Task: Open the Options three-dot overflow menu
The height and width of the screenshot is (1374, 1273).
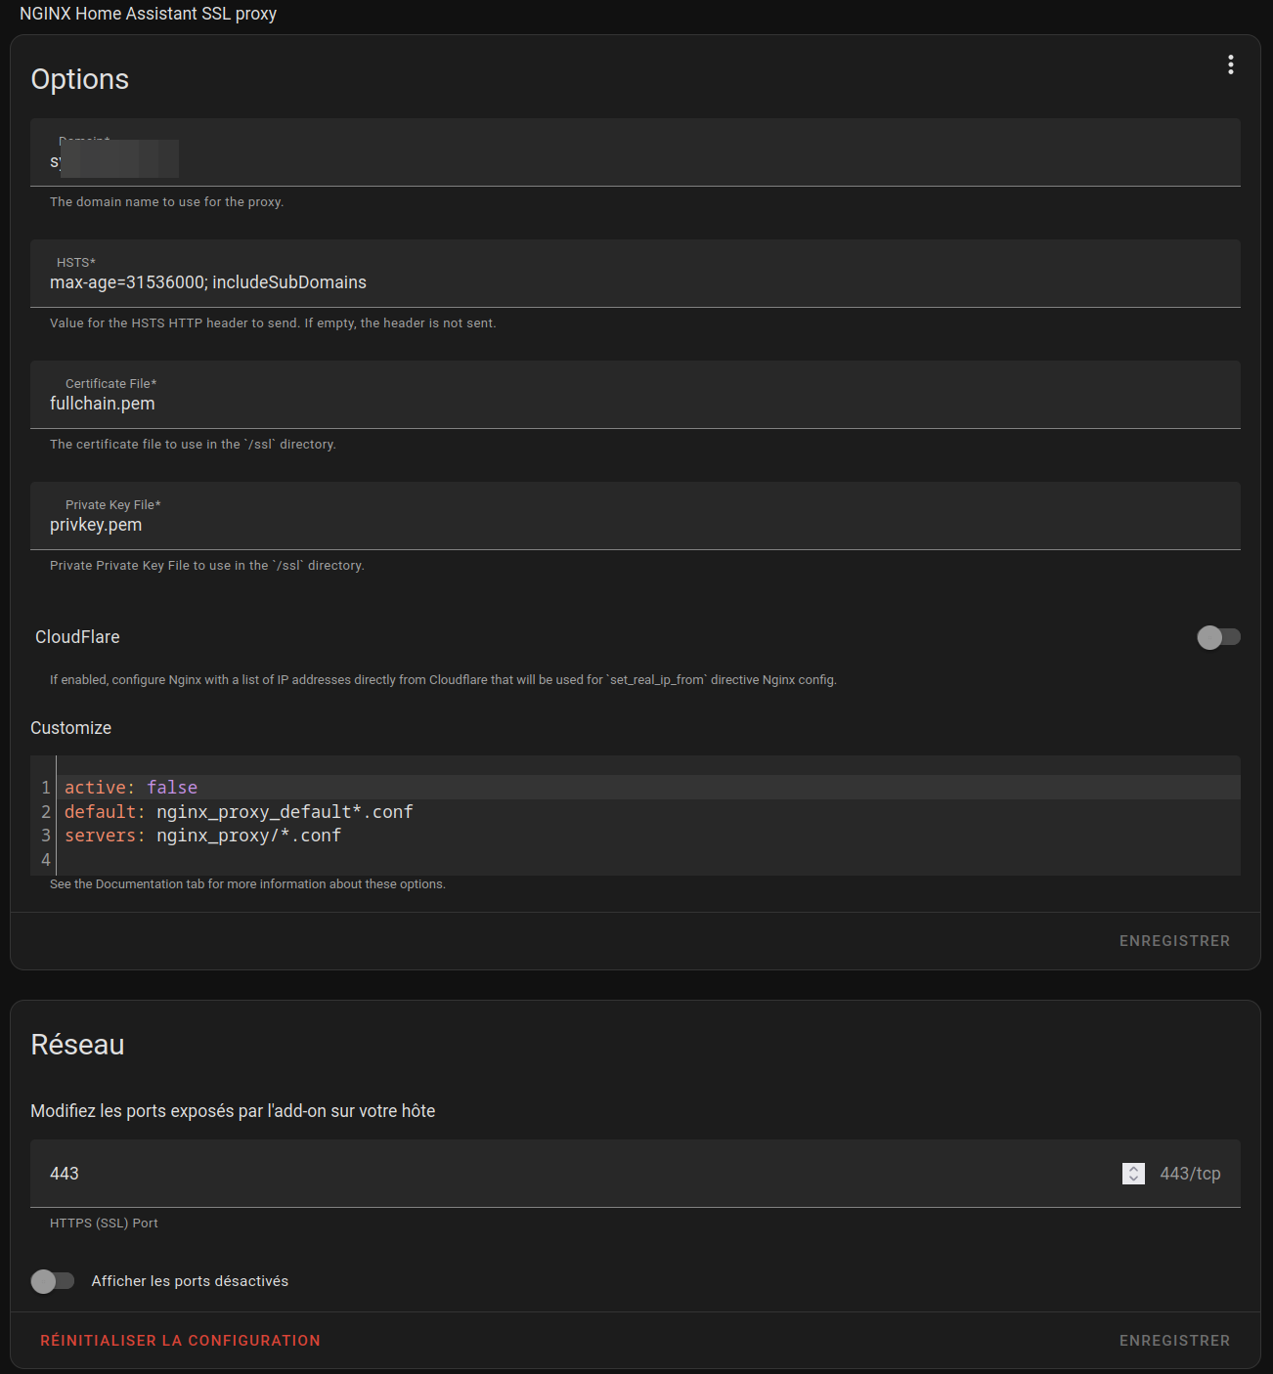Action: click(1230, 64)
